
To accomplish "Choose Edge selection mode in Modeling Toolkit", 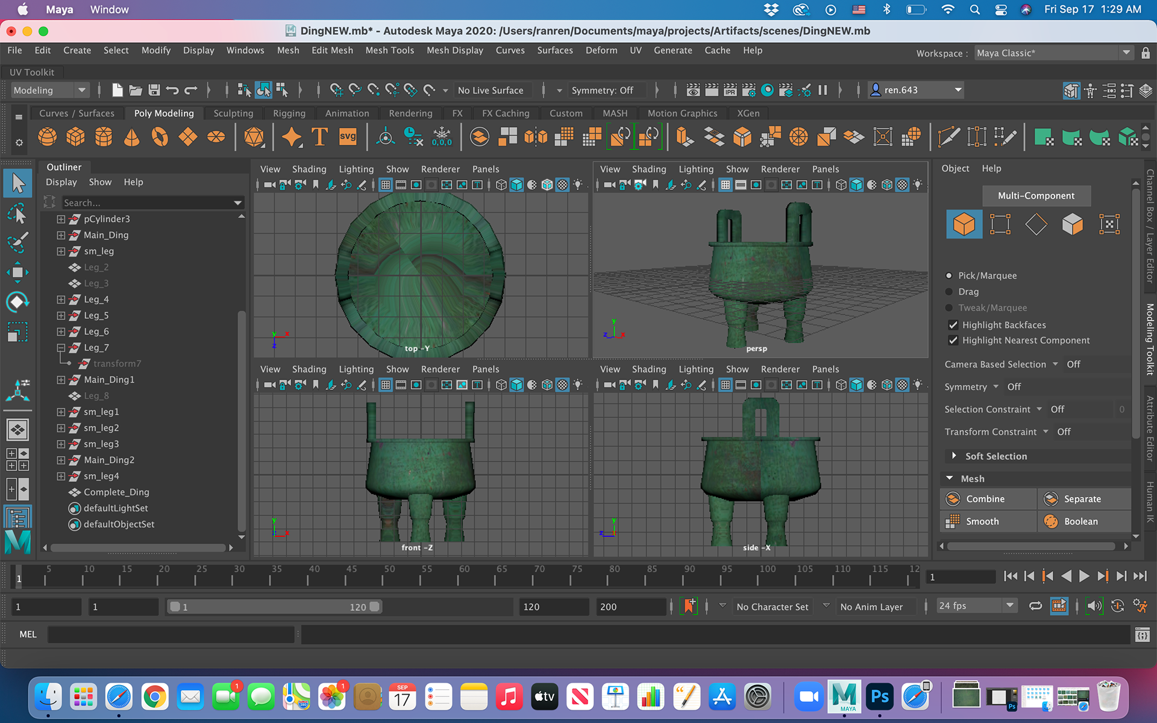I will [x=1036, y=224].
